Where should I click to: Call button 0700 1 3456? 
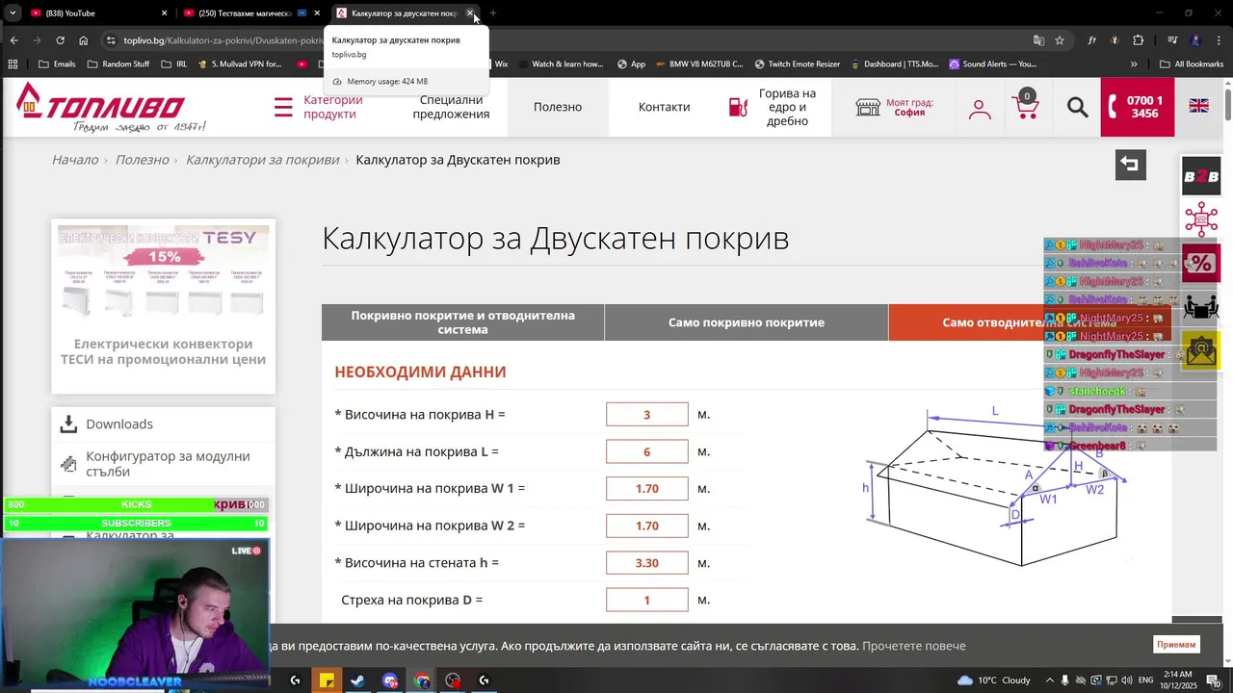[1138, 107]
